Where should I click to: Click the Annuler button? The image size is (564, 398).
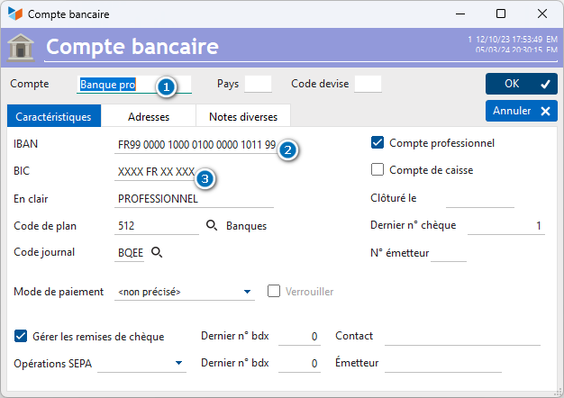(521, 111)
